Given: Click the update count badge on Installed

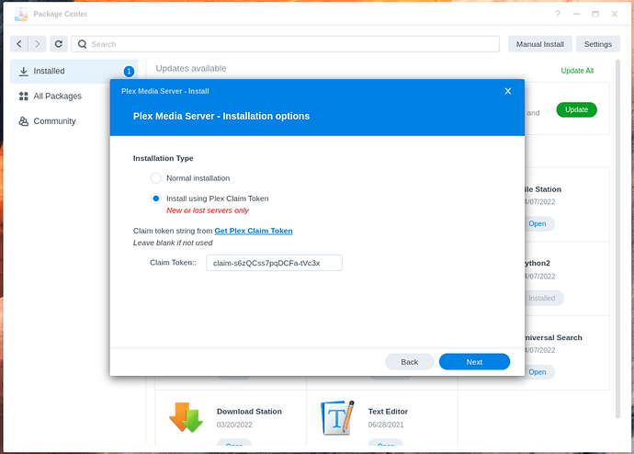Looking at the screenshot, I should click(129, 72).
